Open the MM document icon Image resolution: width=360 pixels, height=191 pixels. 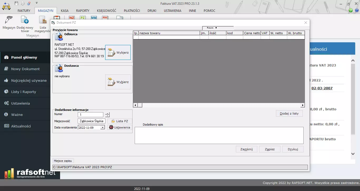94,17
